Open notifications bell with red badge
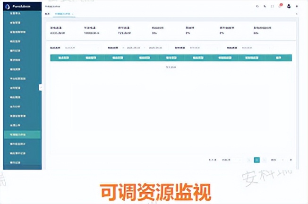308x204 pixels. point(280,6)
